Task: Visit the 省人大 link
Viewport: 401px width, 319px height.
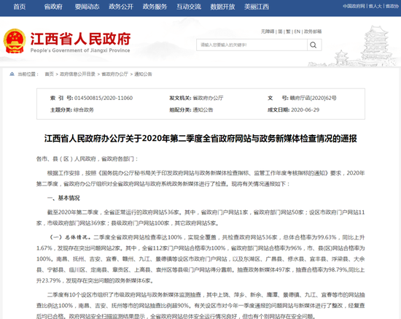Action: (375, 6)
